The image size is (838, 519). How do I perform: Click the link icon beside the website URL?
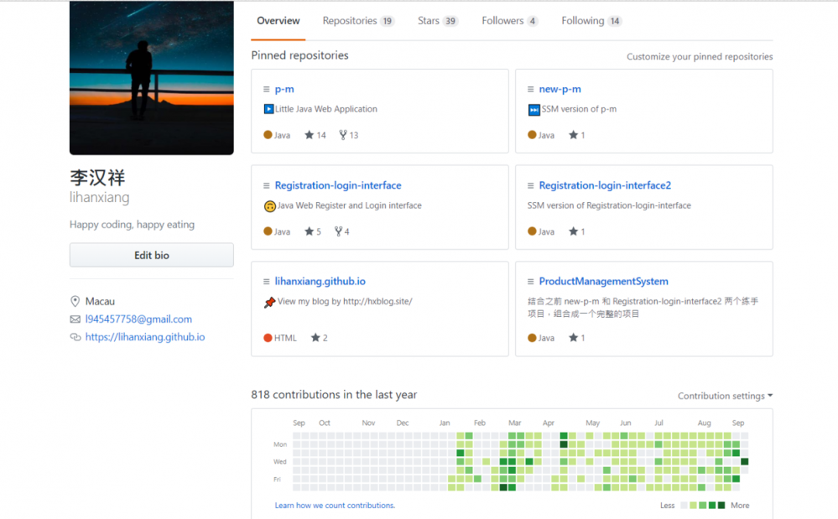pyautogui.click(x=75, y=337)
